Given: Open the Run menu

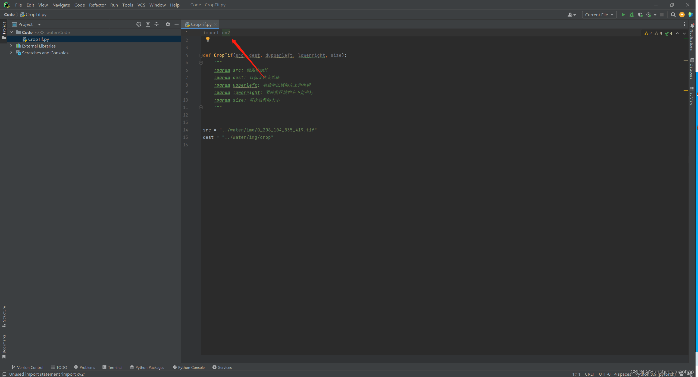Looking at the screenshot, I should point(114,5).
